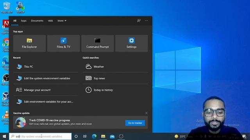Viewport: 250px width, 140px height.
Task: Click Go to tracker button
Action: [x=135, y=123]
